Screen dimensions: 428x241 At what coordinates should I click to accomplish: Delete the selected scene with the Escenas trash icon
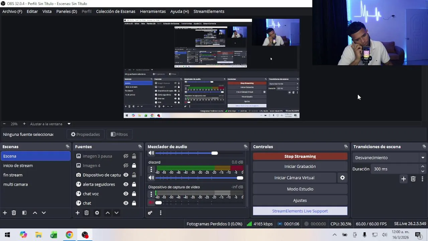point(14,213)
